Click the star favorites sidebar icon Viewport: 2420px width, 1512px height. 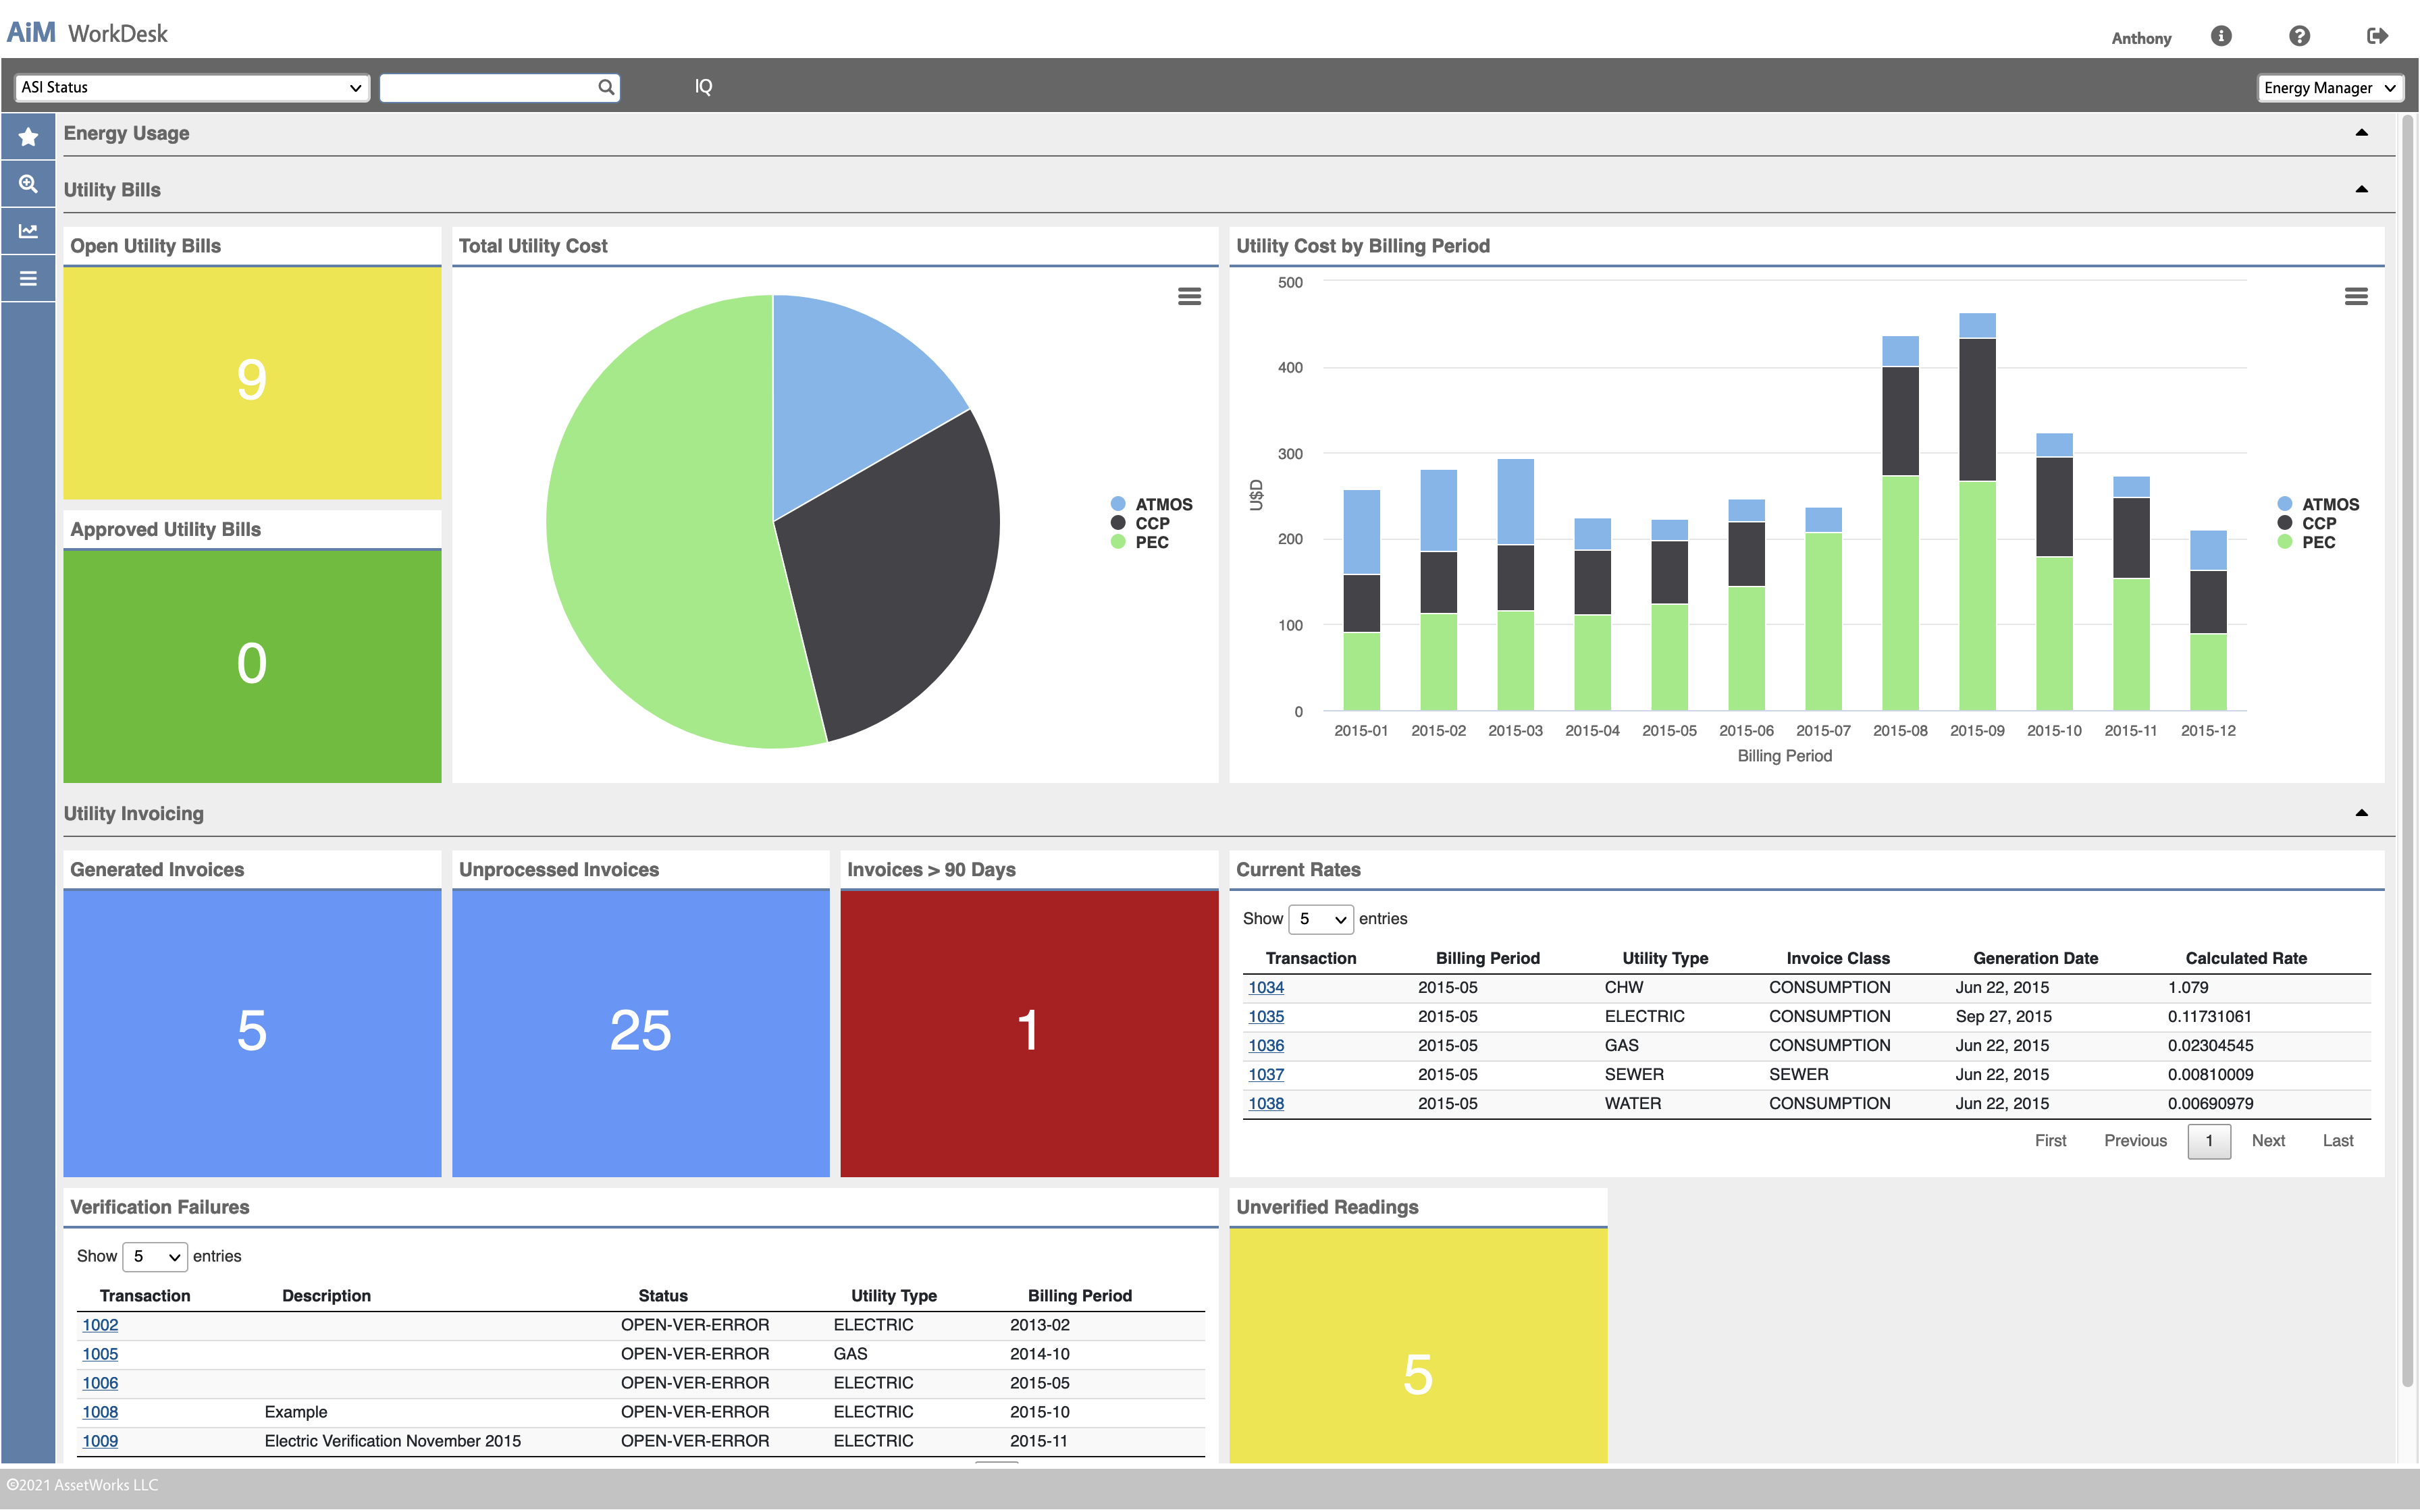click(x=28, y=137)
